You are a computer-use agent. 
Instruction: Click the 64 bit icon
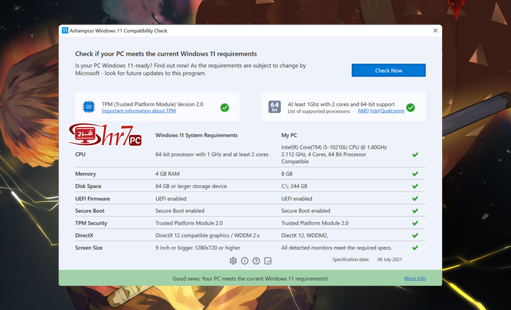coord(275,107)
